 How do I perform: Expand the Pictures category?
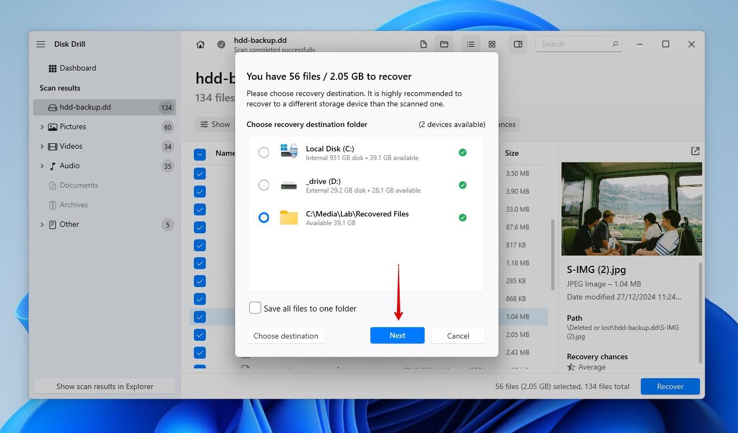pos(42,126)
